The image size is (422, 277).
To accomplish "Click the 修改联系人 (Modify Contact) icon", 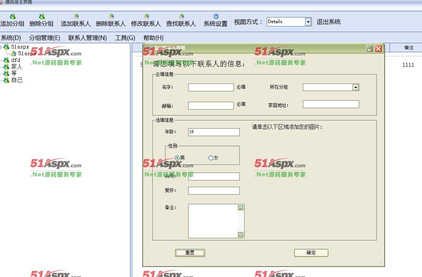I will tap(146, 16).
